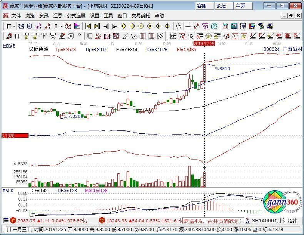Select the zigzag wave line tool
This screenshot has height=235, width=304.
[134, 36]
